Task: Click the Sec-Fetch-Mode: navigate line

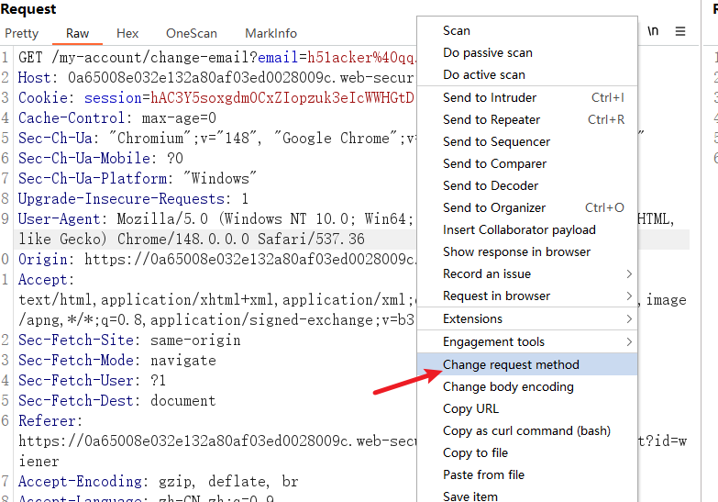Action: click(x=116, y=360)
